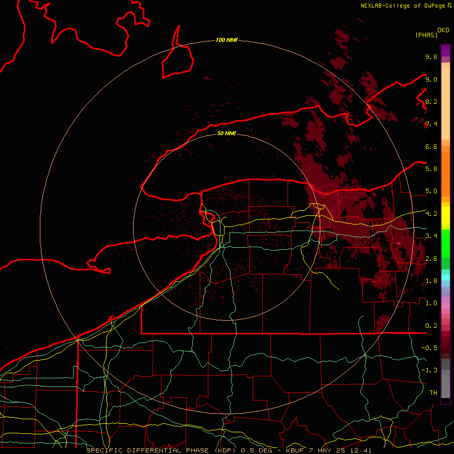Click the 6.6 value on the color scale
The image size is (454, 454).
[431, 146]
